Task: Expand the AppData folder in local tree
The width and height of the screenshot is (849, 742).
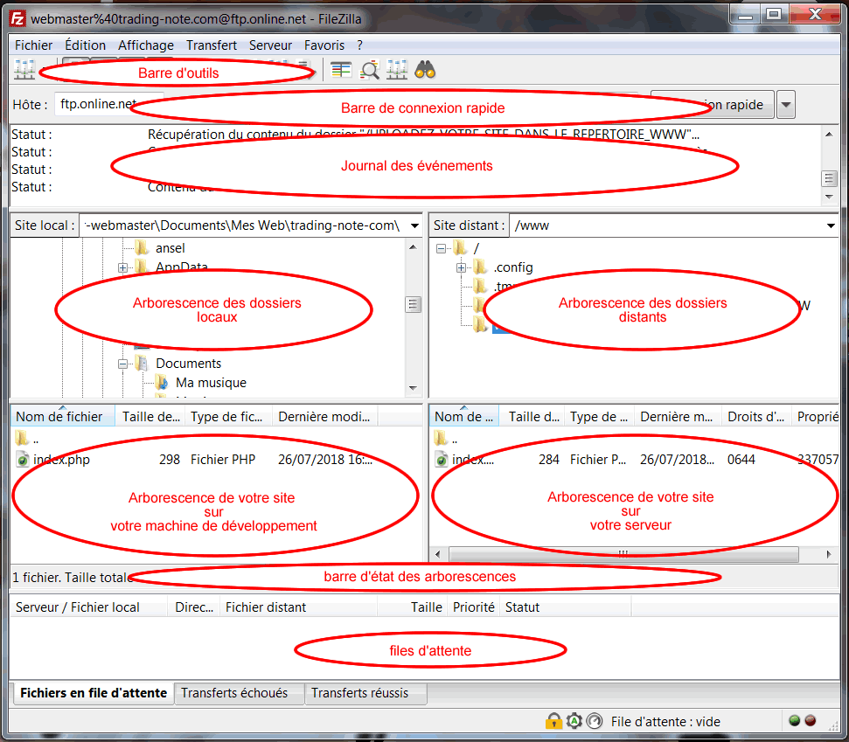Action: [122, 267]
